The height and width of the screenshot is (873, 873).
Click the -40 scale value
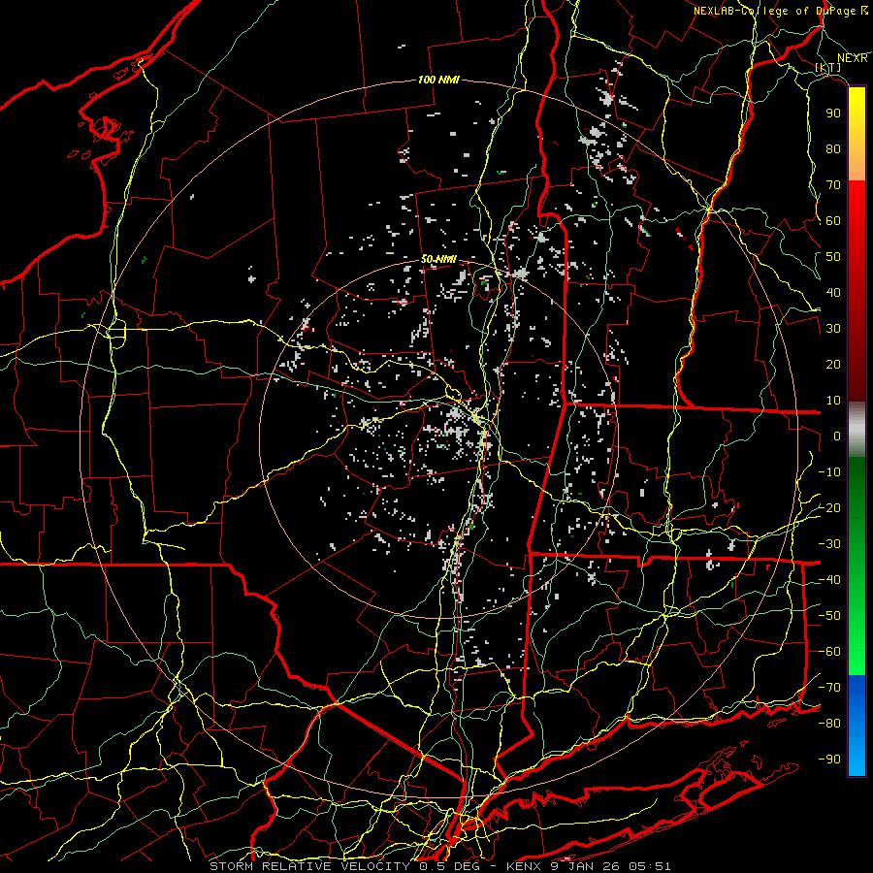829,580
